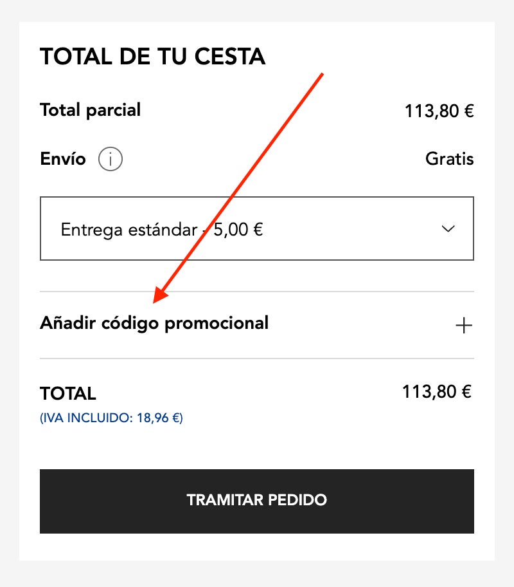Click the TOTAL DE TU CESTA heading
Screen dimensions: 514x587
(x=152, y=57)
